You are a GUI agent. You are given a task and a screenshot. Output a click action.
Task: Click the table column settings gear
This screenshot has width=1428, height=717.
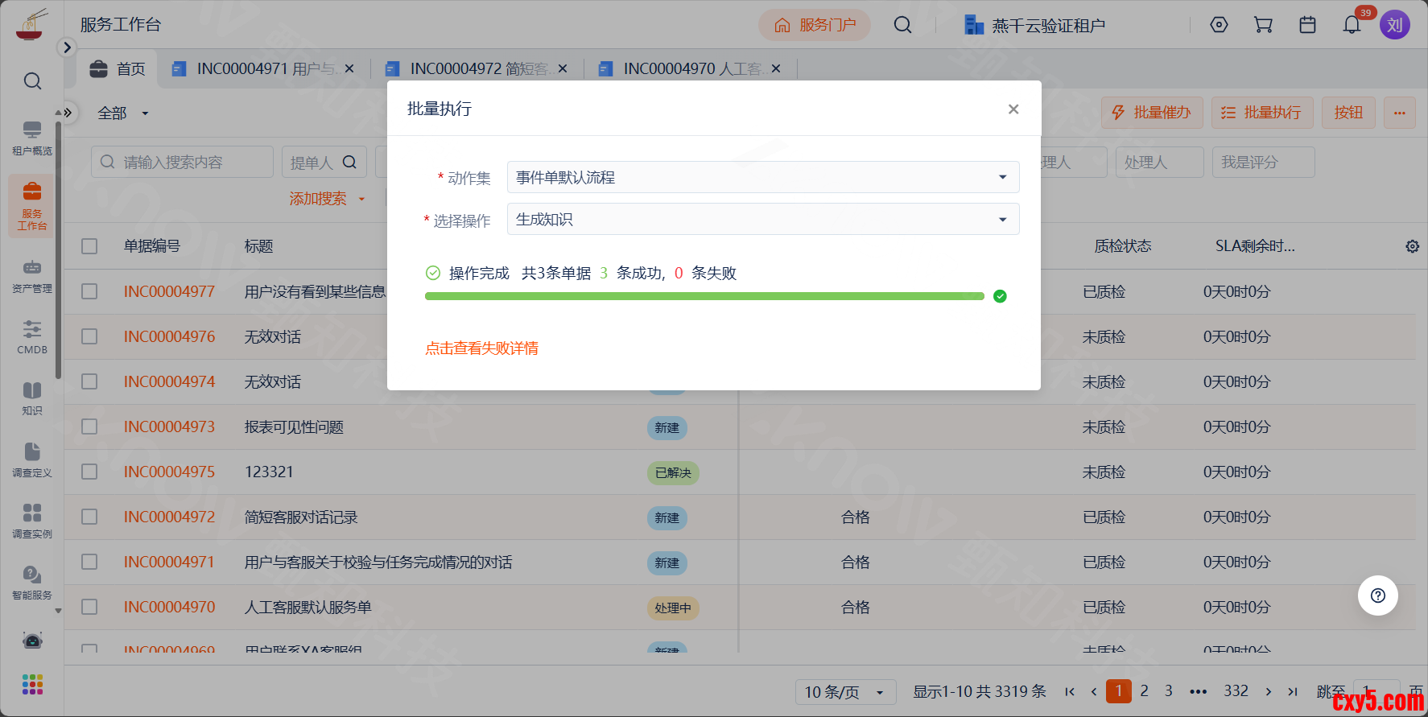(x=1412, y=246)
